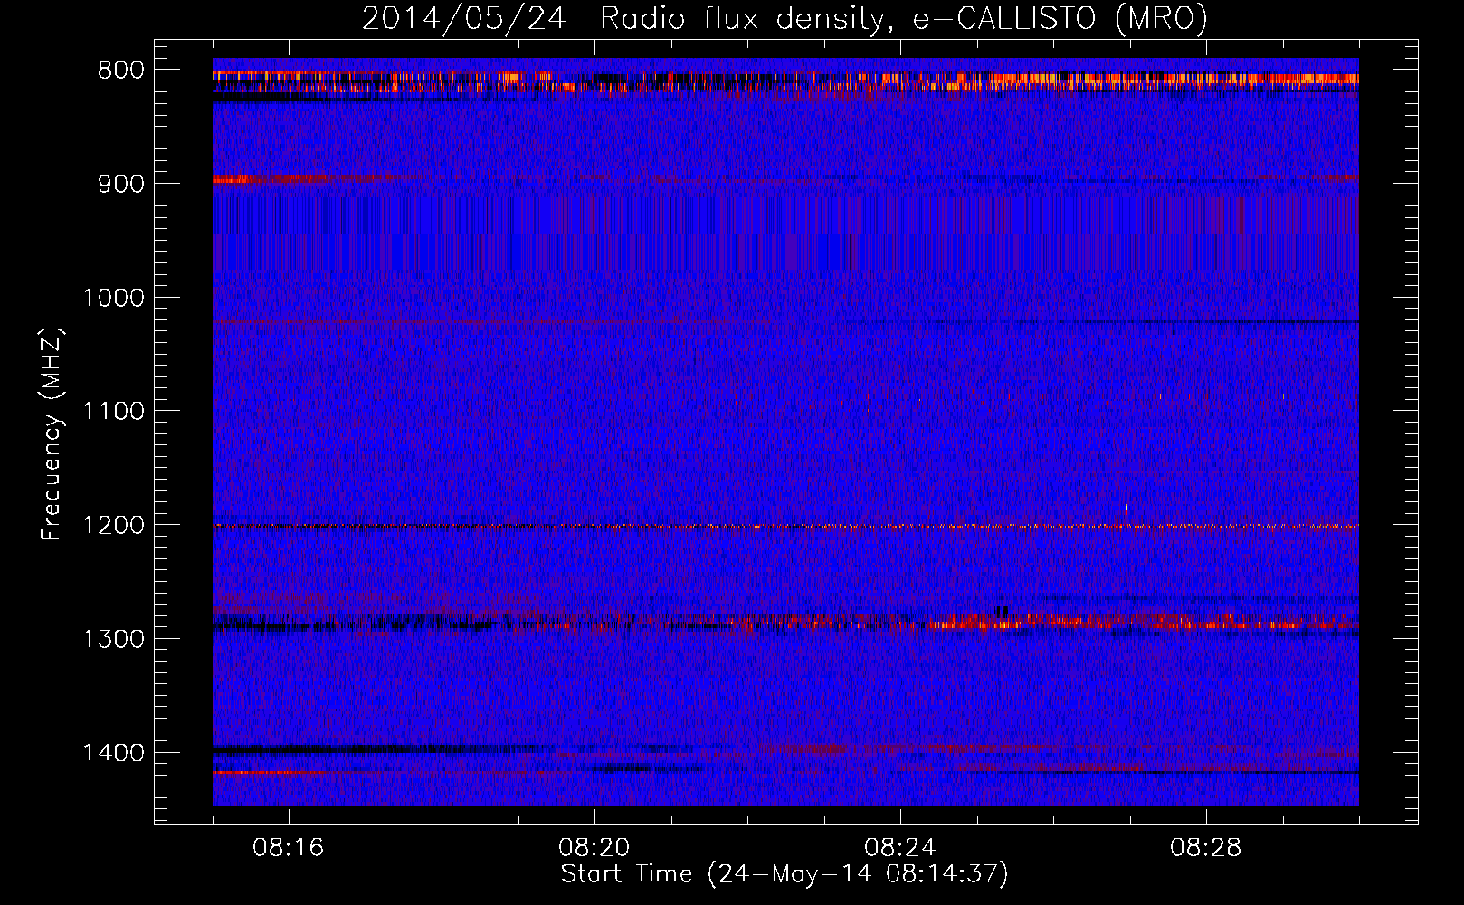
Task: Click the 08:24 time tick label
Action: (x=900, y=848)
